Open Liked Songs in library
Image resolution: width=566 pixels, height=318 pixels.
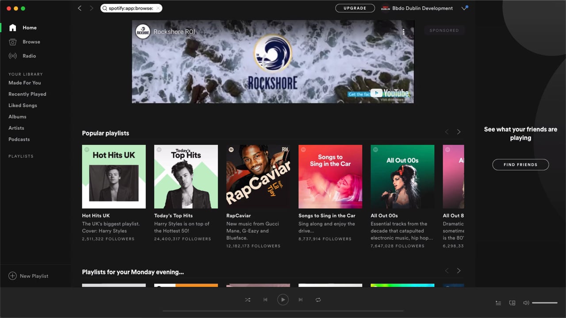[x=23, y=105]
